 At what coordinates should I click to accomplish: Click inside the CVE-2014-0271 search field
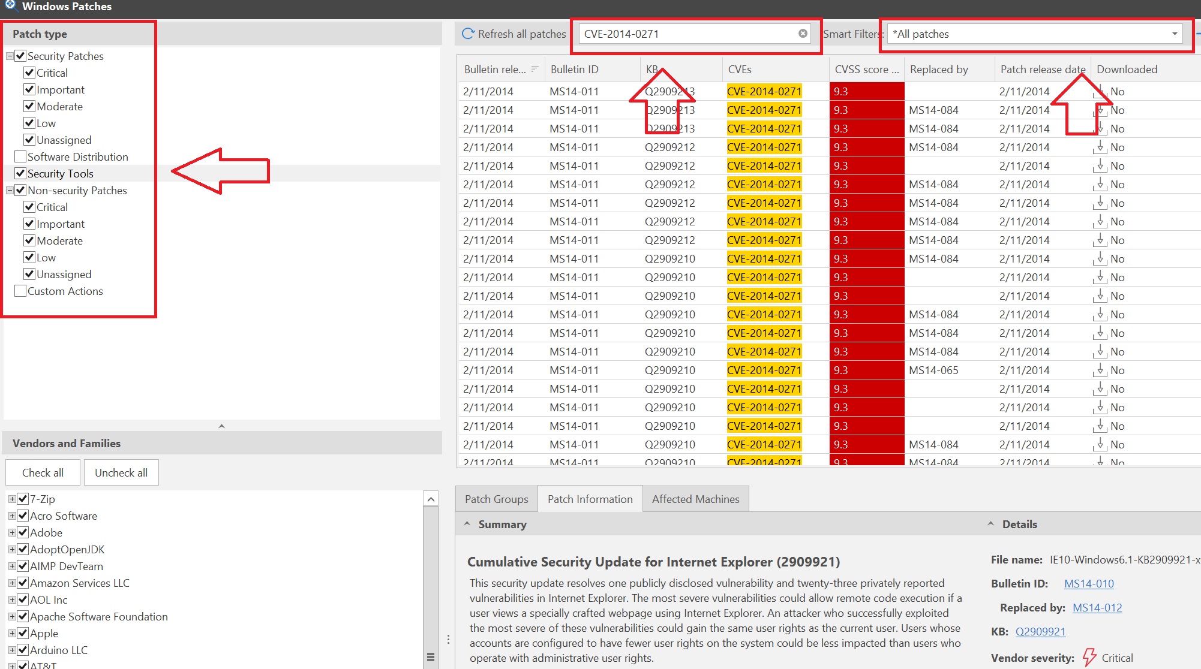690,34
